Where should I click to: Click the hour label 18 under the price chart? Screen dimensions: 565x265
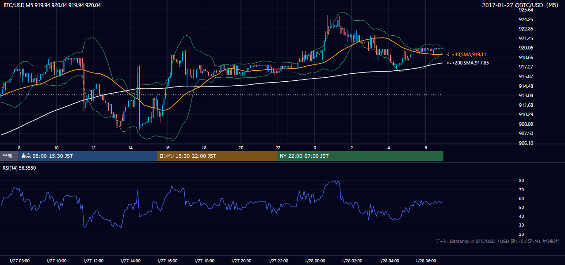tap(204, 148)
